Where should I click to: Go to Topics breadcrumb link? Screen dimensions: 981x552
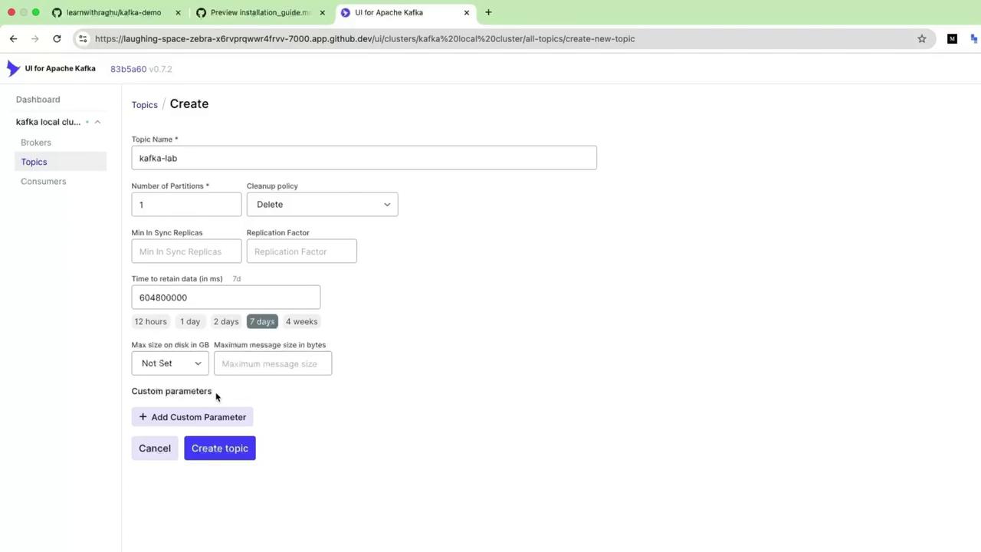pyautogui.click(x=144, y=105)
